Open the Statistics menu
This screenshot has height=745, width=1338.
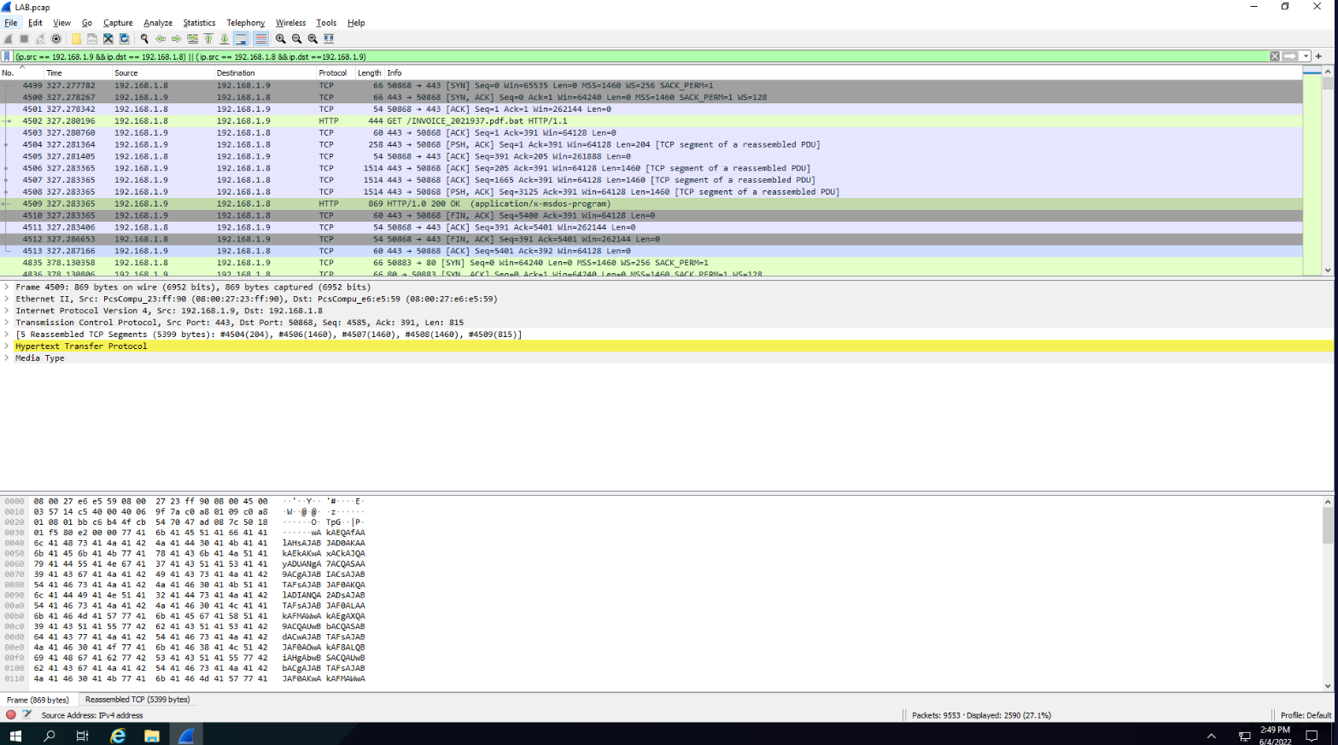pos(199,23)
